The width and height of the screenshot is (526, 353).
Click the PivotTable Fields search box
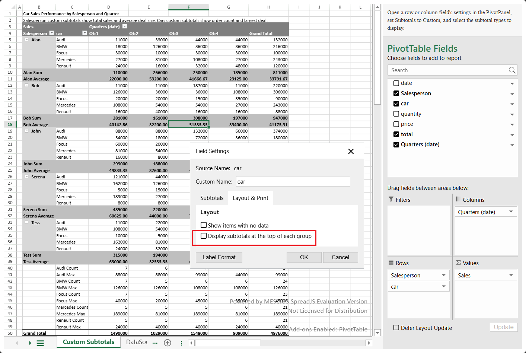pyautogui.click(x=452, y=70)
